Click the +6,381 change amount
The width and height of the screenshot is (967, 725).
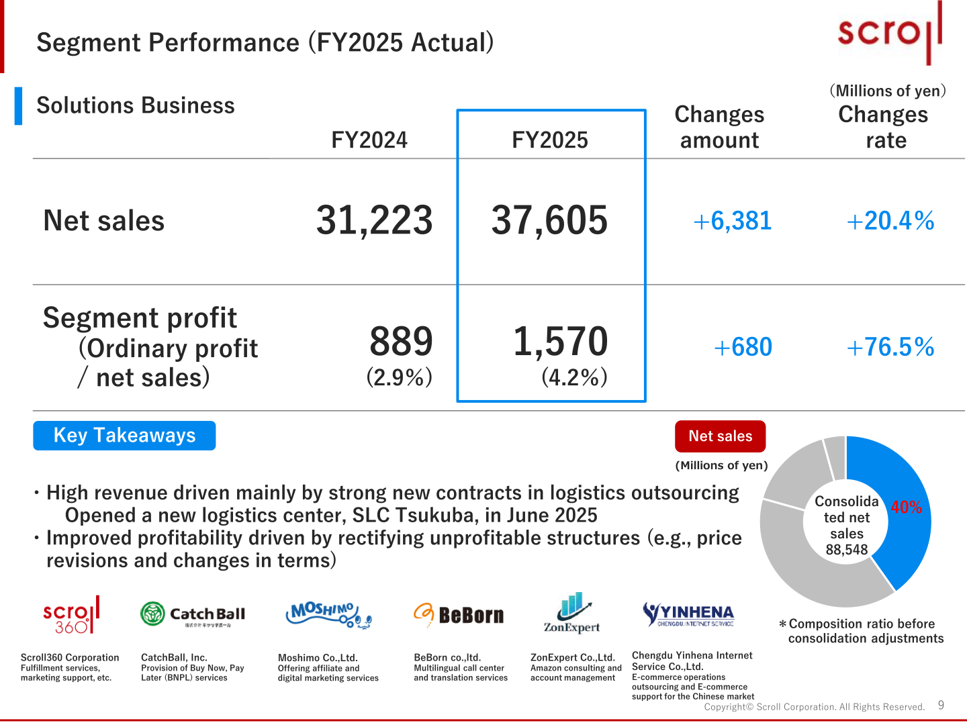733,221
